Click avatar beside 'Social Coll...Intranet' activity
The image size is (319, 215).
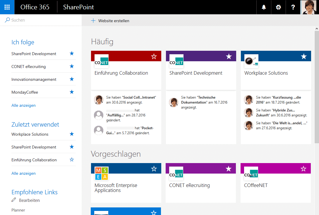99,100
